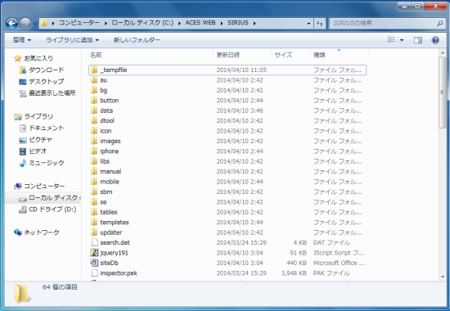450x311 pixels.
Task: Open address bar history dropdown
Action: [x=308, y=23]
